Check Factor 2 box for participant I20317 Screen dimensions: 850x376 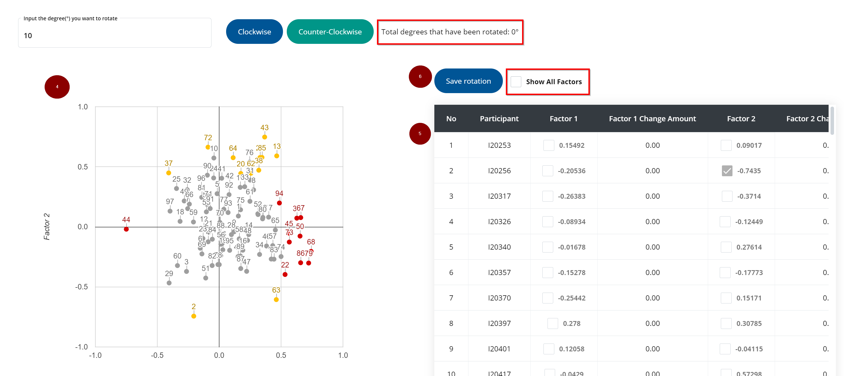727,196
